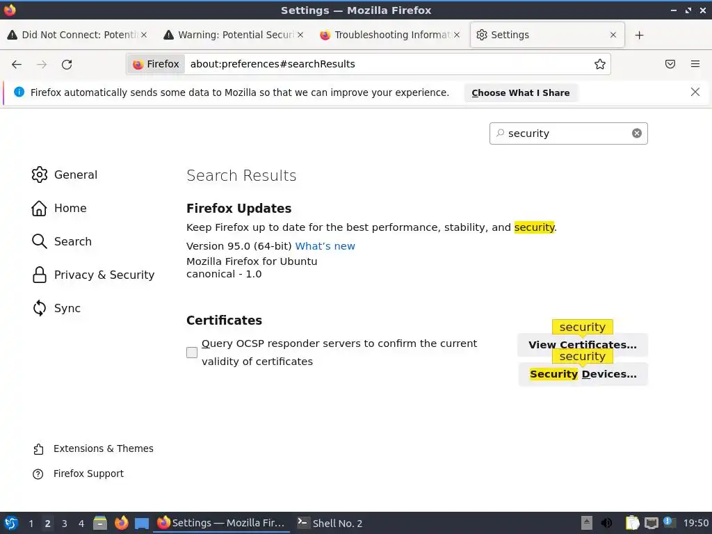The height and width of the screenshot is (534, 712).
Task: Select Shell No. 2 taskbar window
Action: click(330, 523)
